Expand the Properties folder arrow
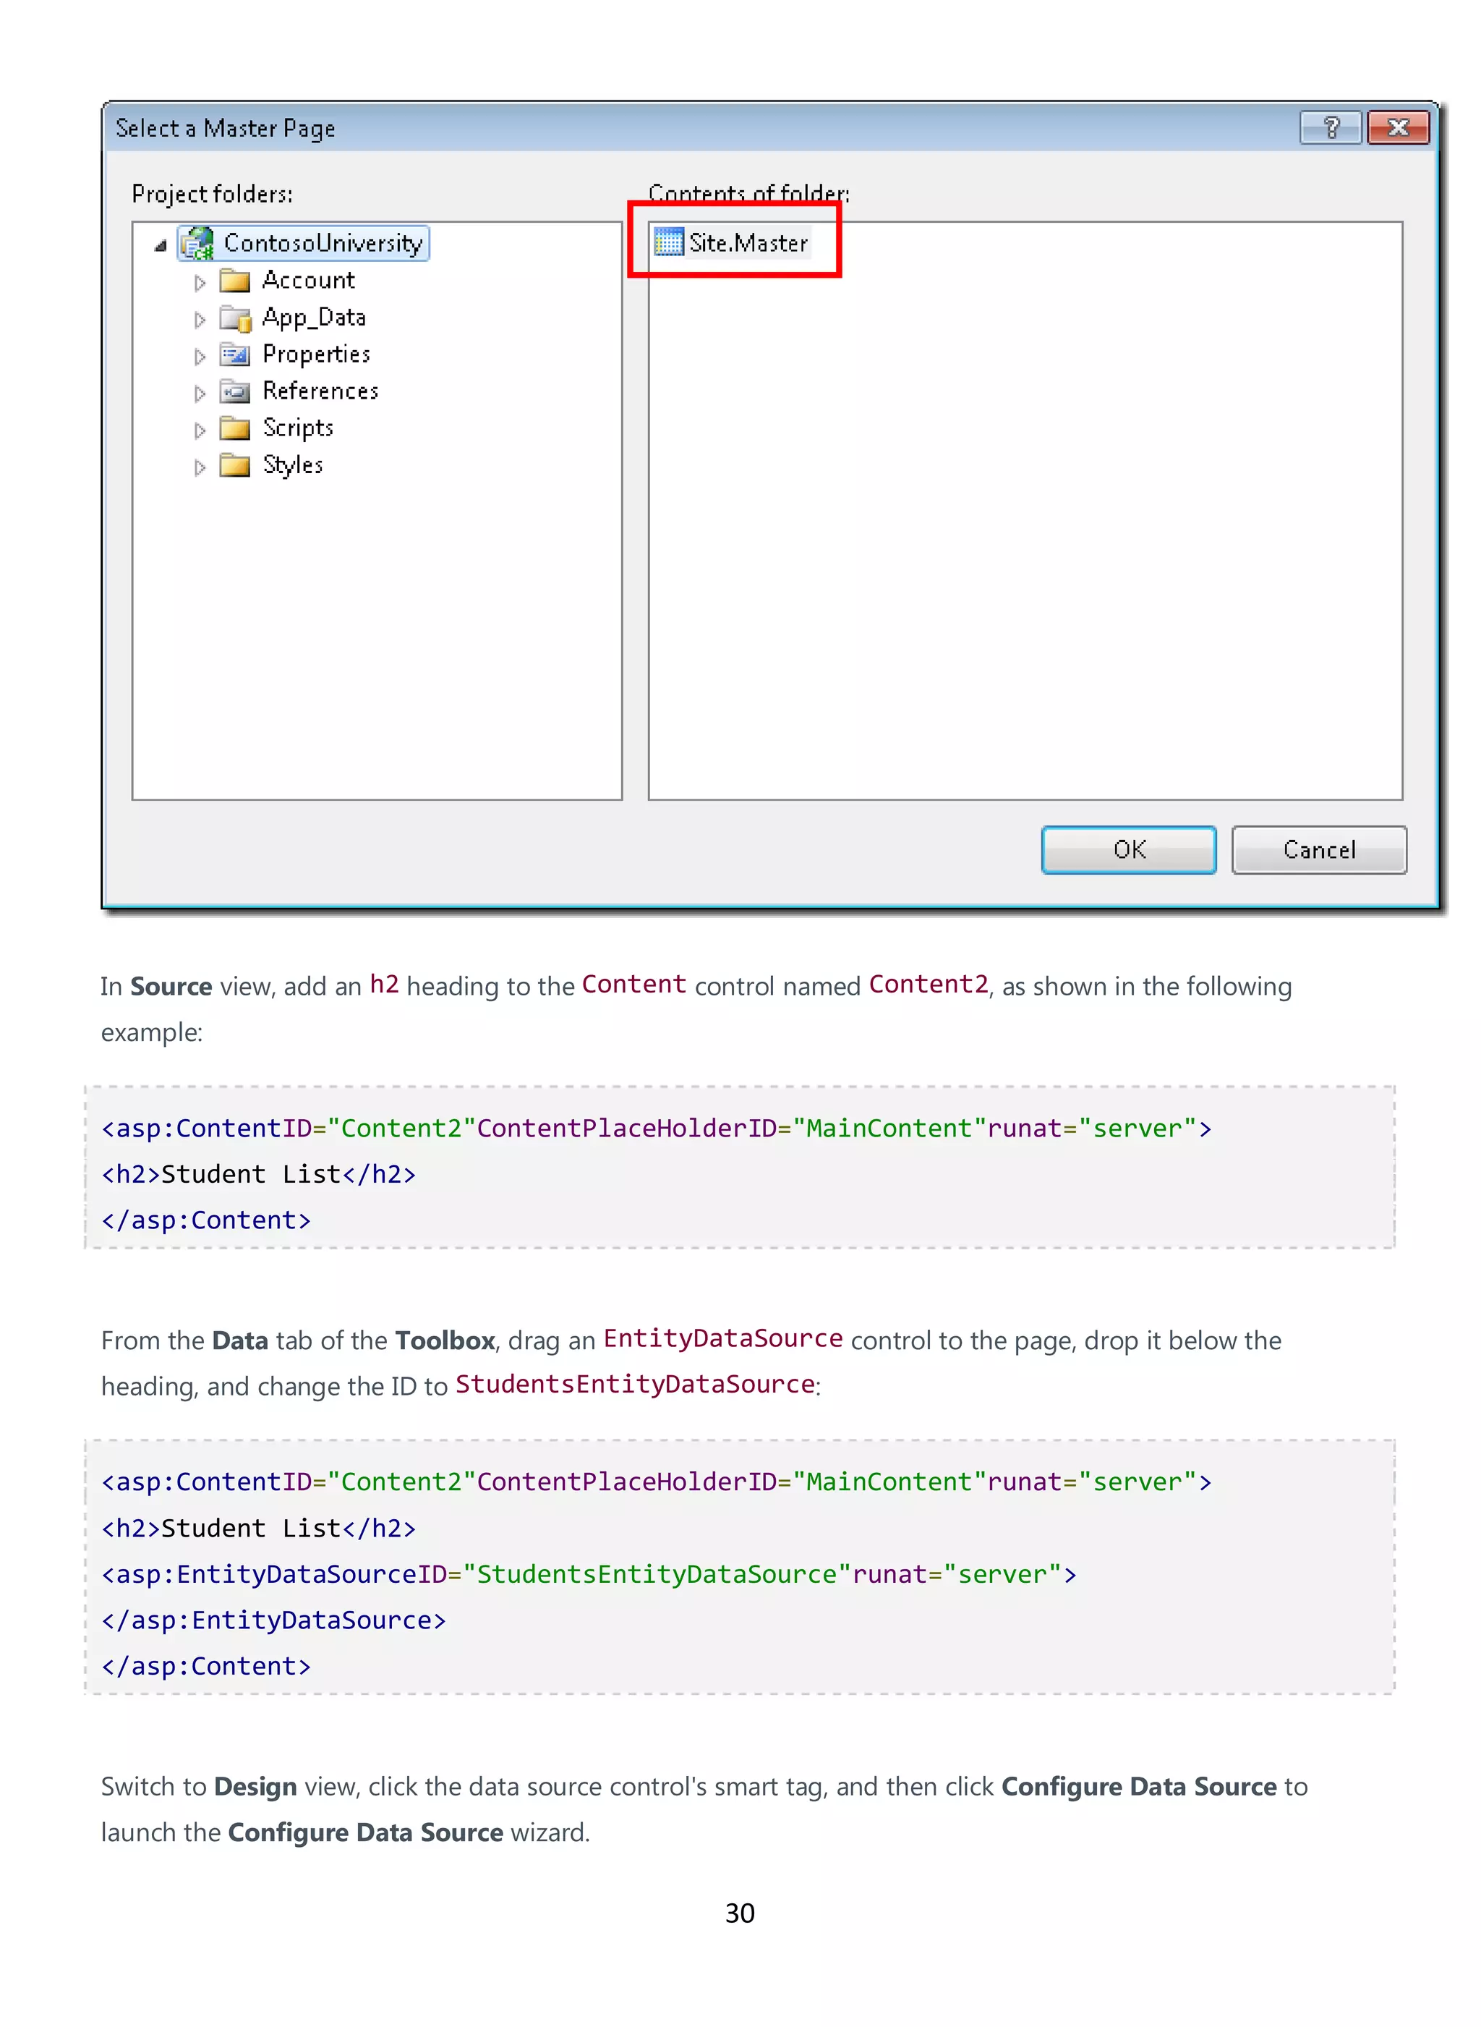This screenshot has height=2027, width=1481. 200,356
